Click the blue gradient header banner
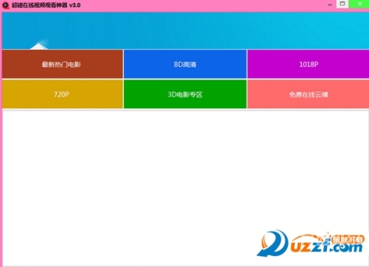Screen dimensions: 369x267 [x=185, y=30]
